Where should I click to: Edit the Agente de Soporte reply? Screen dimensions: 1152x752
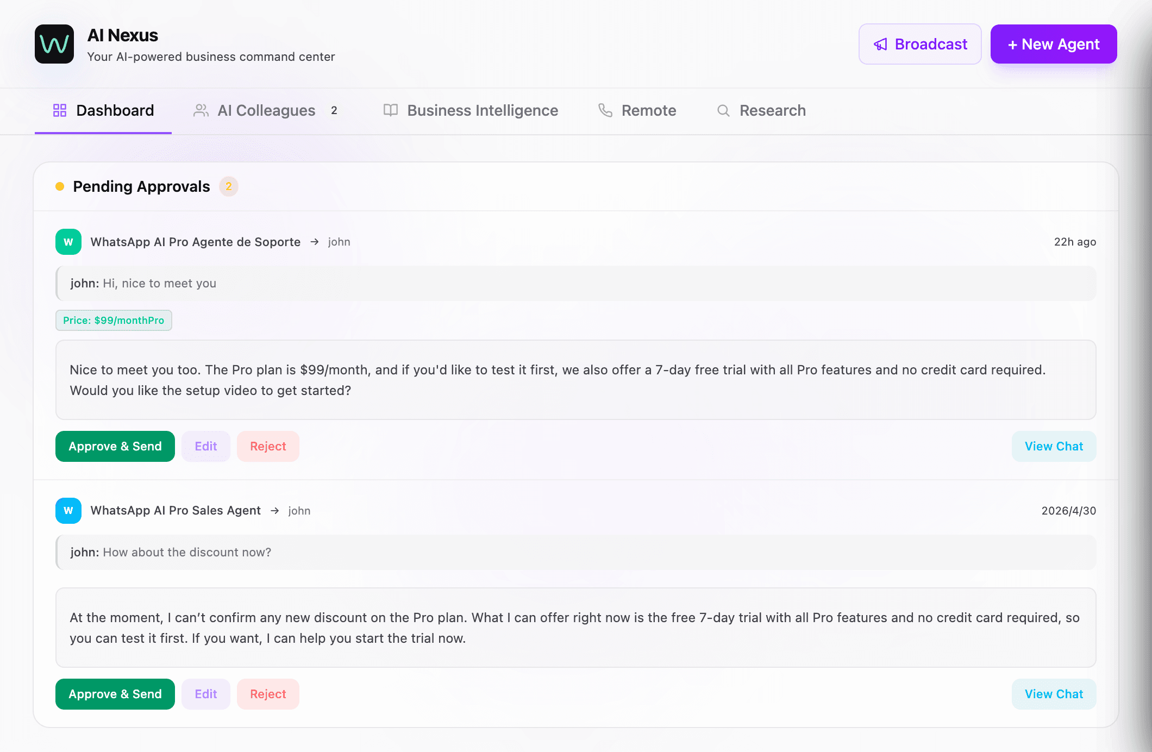206,446
